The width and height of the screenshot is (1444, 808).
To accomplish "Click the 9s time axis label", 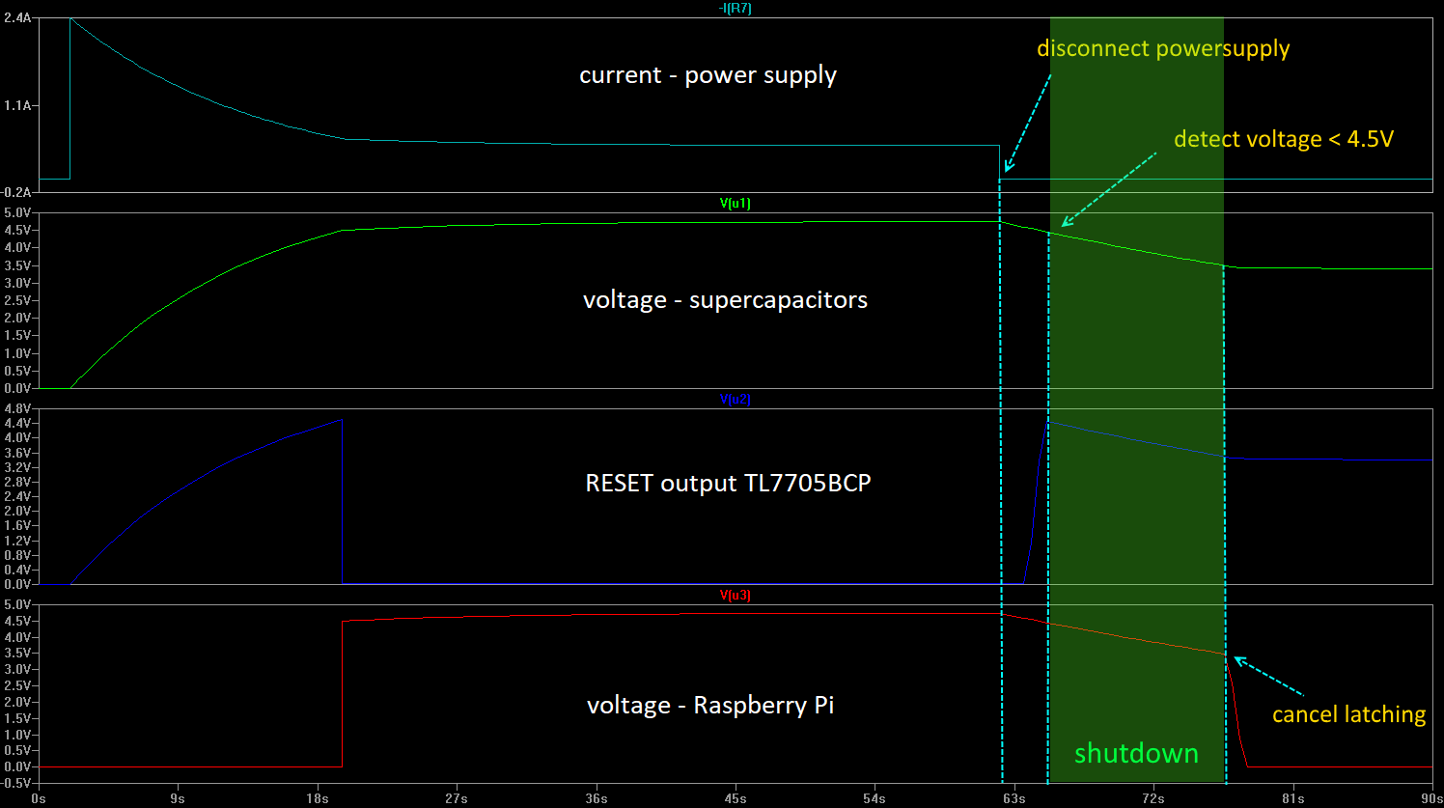I will tap(178, 798).
